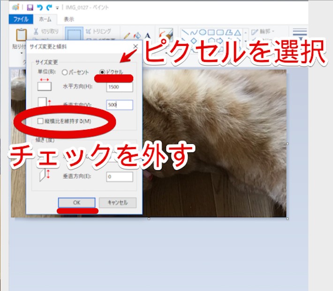Select the ピクセル (pixels) radio button

pyautogui.click(x=103, y=73)
